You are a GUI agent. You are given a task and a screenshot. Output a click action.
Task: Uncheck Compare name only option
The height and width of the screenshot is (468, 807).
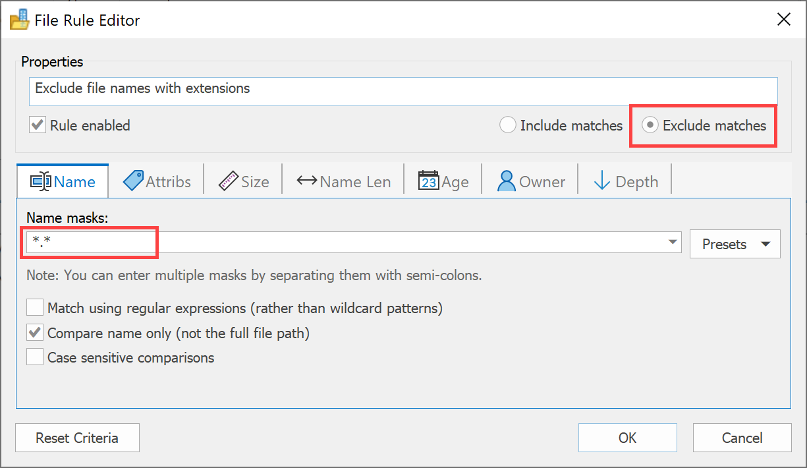click(35, 333)
